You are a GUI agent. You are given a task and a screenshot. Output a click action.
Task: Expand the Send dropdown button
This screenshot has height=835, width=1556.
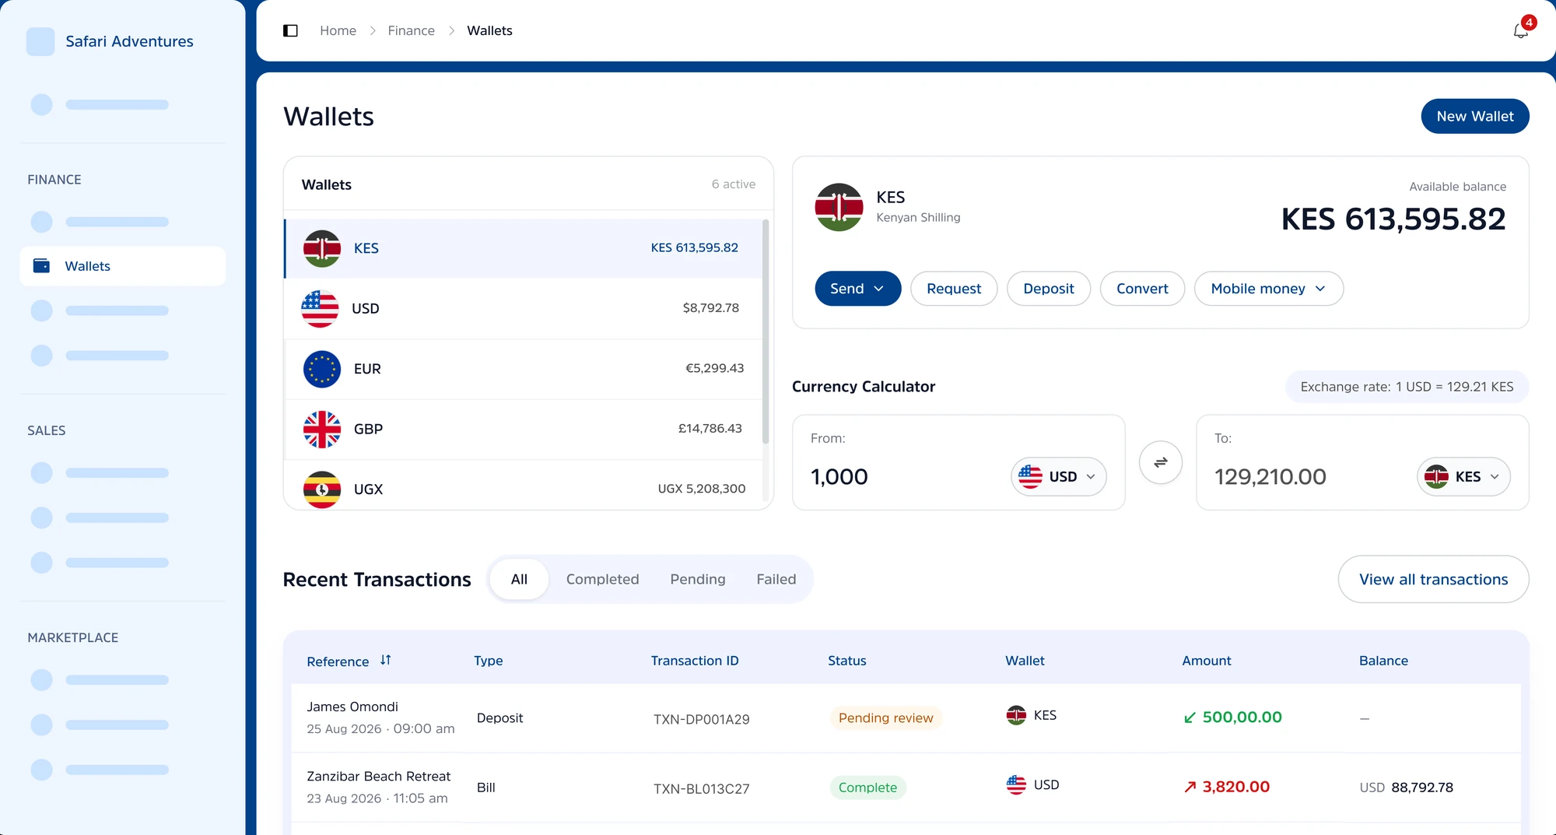coord(857,289)
